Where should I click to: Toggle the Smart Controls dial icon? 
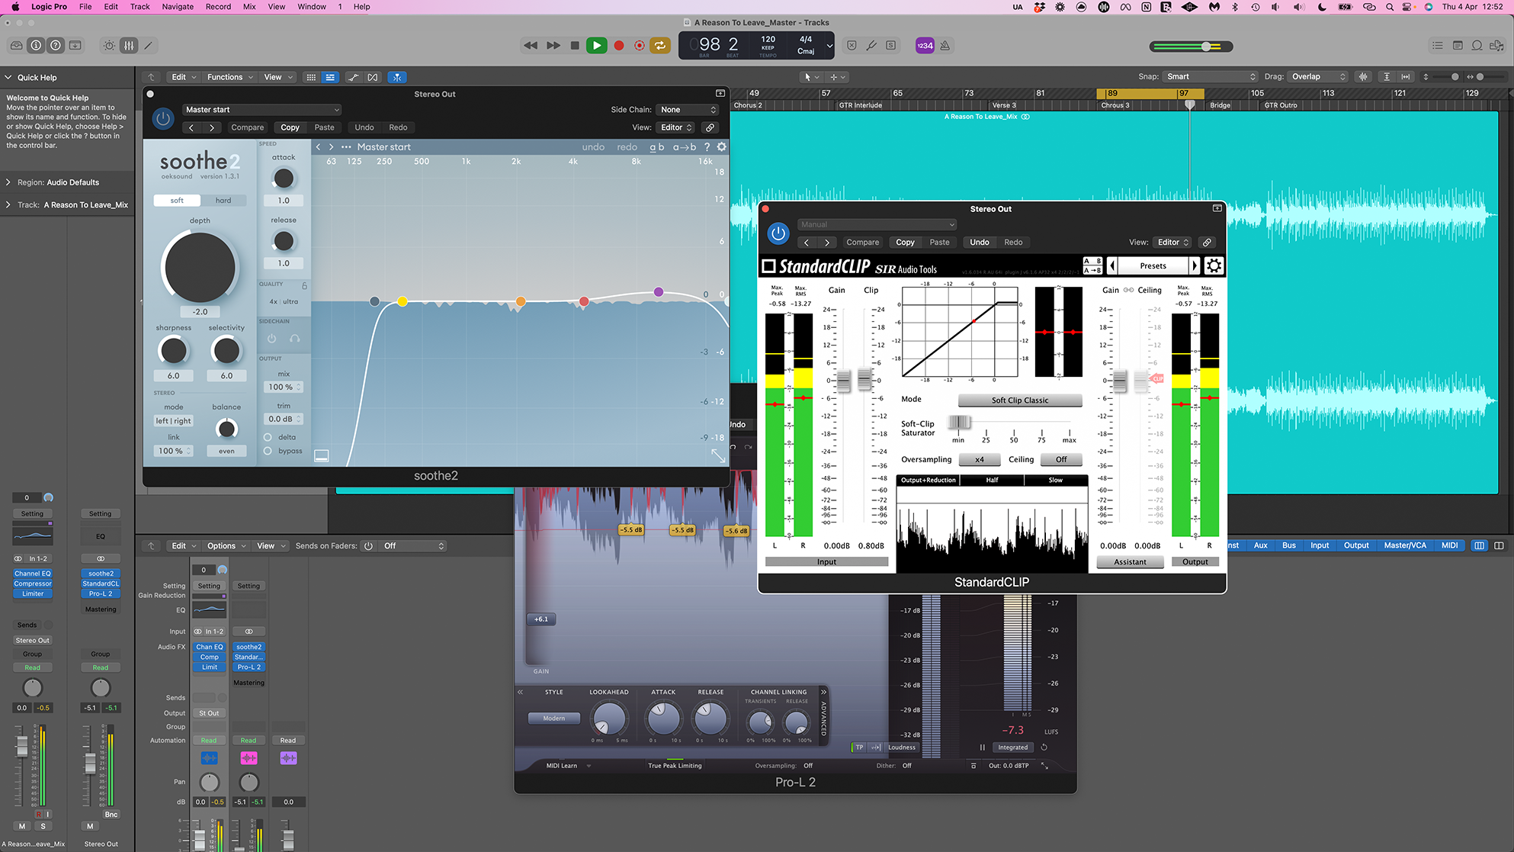(110, 46)
